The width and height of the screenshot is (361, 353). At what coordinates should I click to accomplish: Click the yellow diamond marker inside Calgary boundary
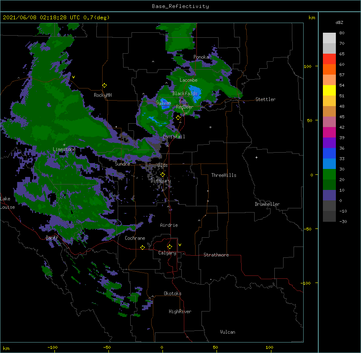[170, 247]
